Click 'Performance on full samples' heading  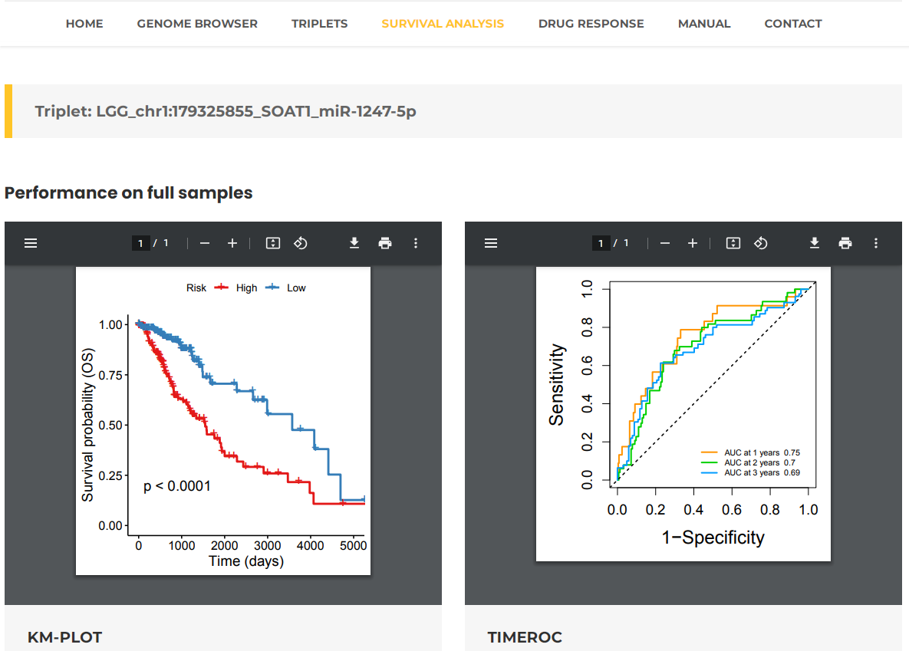(x=129, y=192)
